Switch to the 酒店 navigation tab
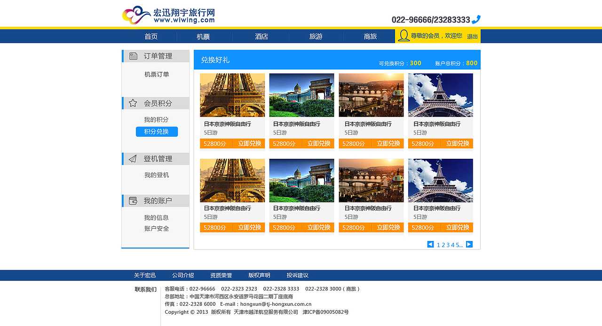Screen dimensions: 602x326 click(261, 37)
